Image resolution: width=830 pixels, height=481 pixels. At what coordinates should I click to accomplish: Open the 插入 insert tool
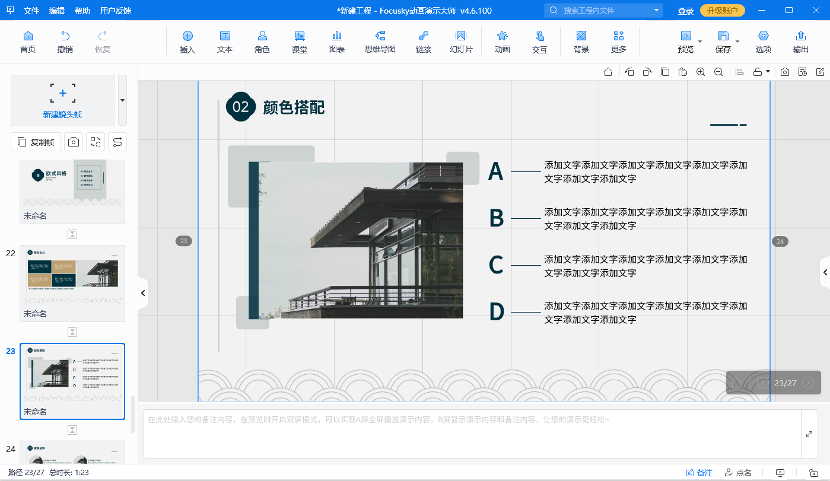pyautogui.click(x=187, y=42)
